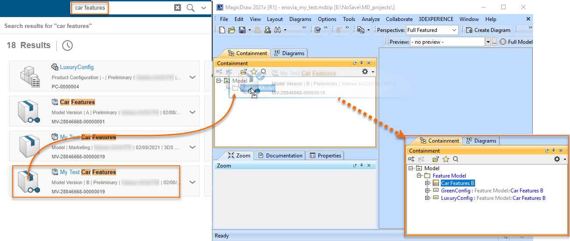Open the dropdown arrow beside Save icon

coord(249,30)
